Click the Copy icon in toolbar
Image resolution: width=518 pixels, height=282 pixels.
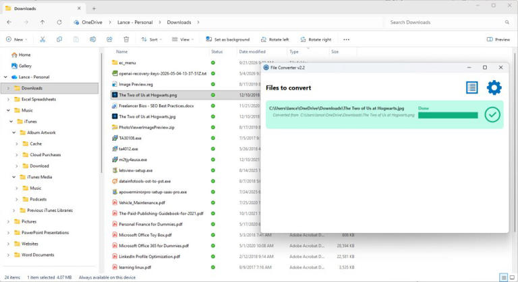click(x=59, y=39)
